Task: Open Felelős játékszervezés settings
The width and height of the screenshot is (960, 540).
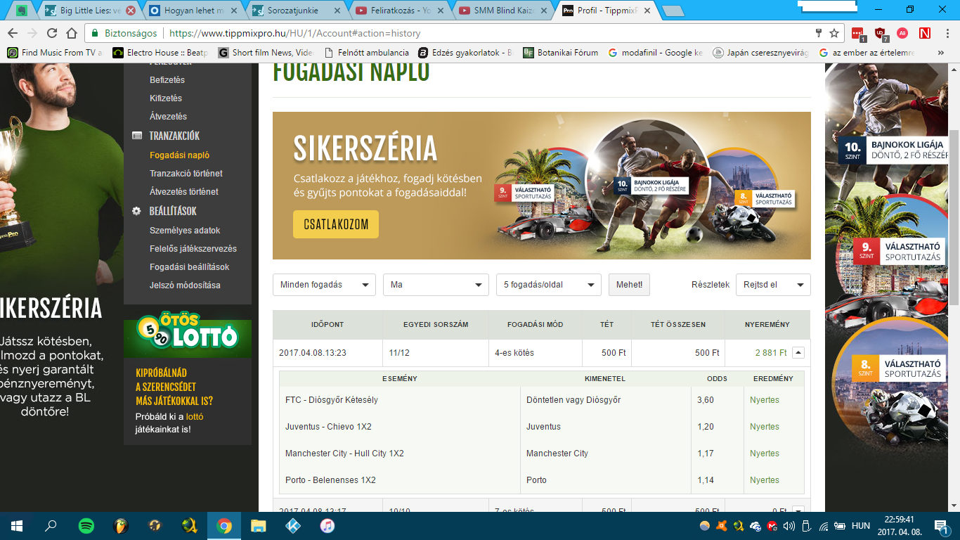Action: 193,249
